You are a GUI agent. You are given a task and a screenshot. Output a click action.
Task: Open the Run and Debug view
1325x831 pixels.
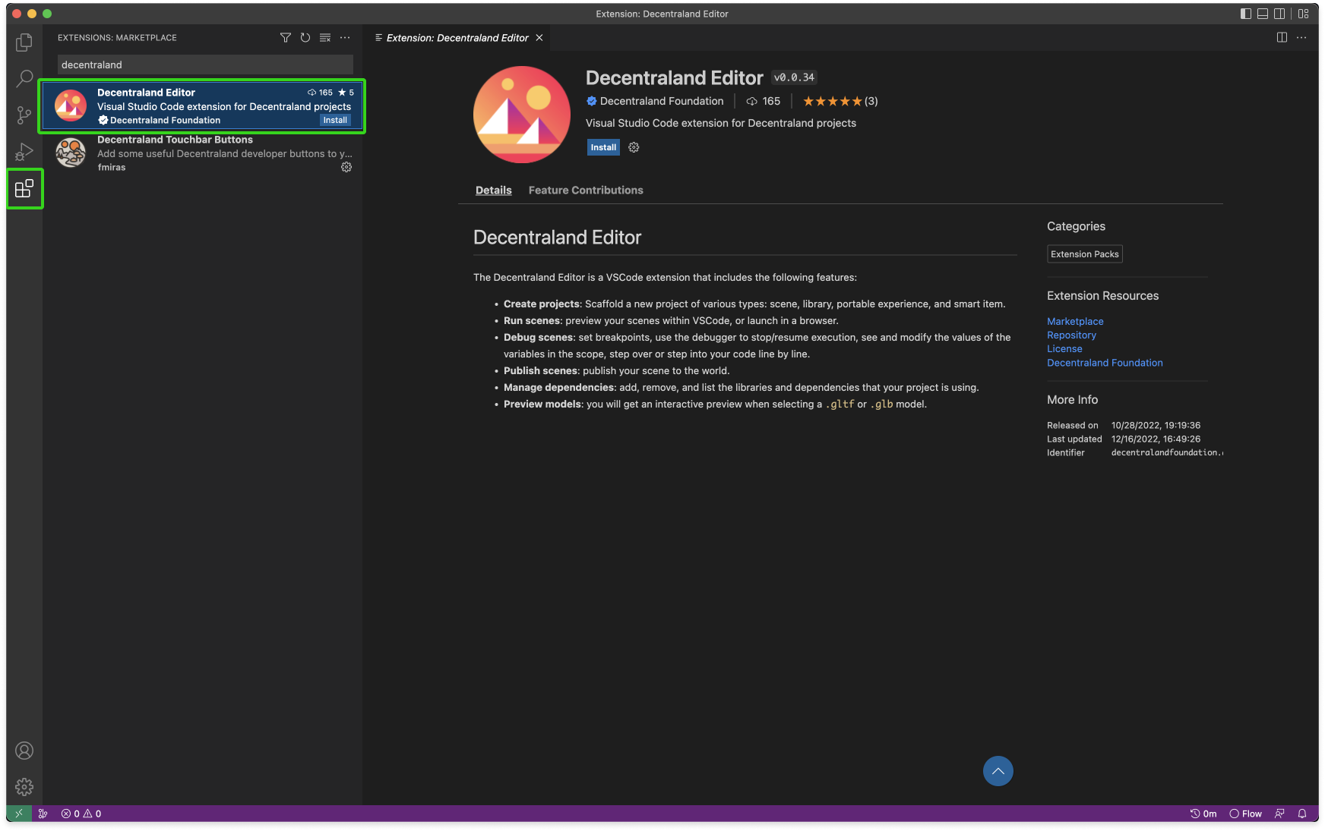[24, 152]
